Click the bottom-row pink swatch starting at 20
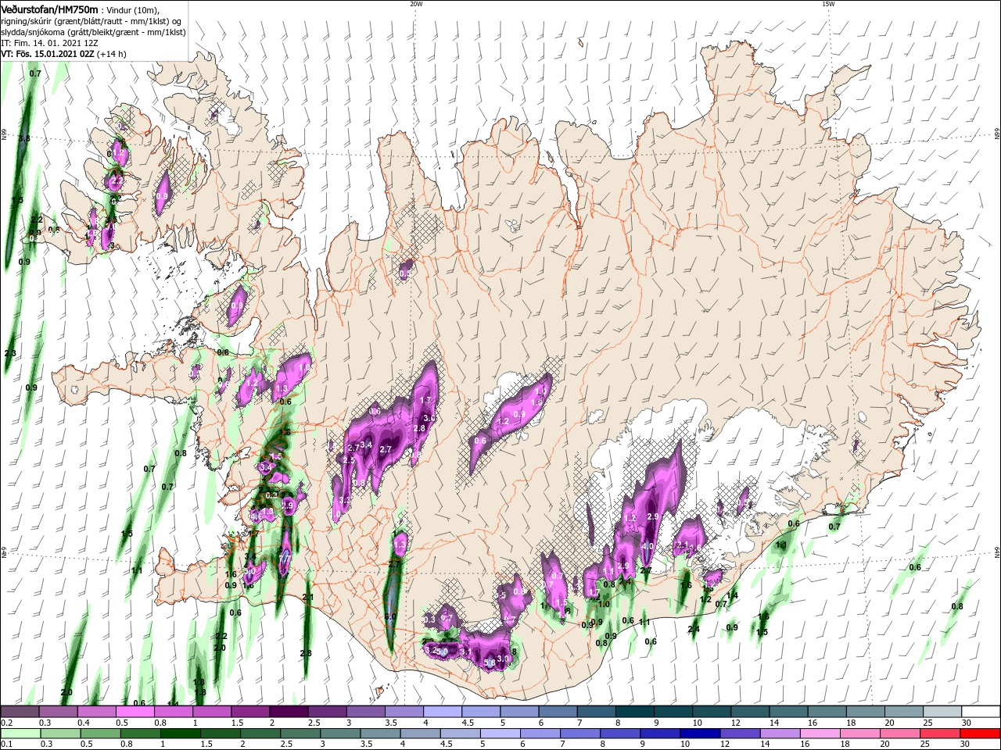 (899, 734)
